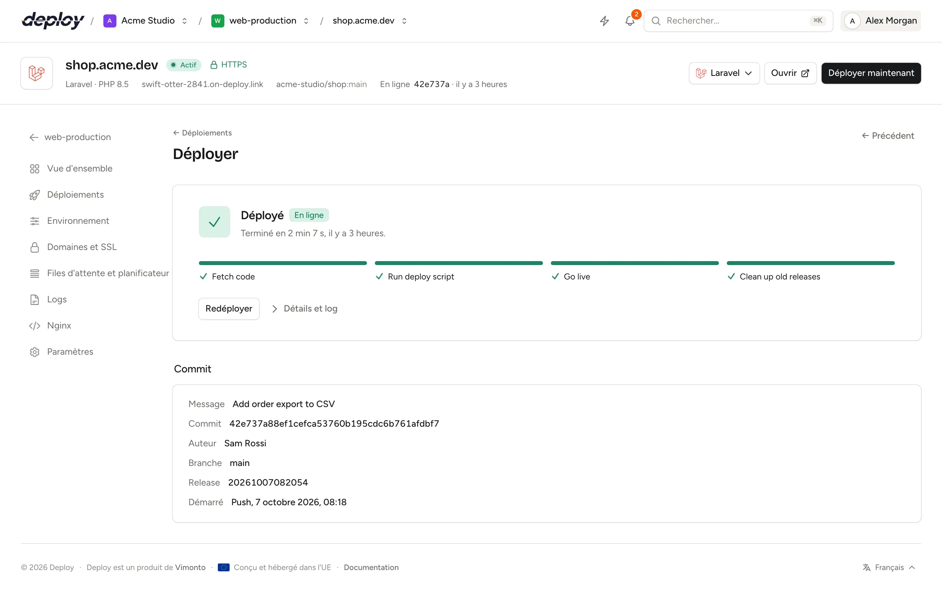Click the deploy logo in the header

pyautogui.click(x=53, y=20)
